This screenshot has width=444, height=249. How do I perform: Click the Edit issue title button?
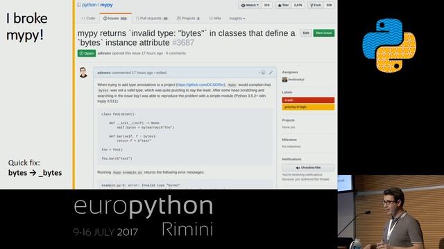click(306, 33)
